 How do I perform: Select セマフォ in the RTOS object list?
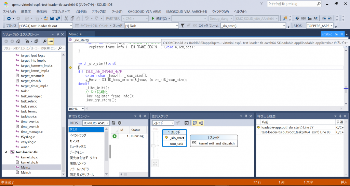click(75, 141)
